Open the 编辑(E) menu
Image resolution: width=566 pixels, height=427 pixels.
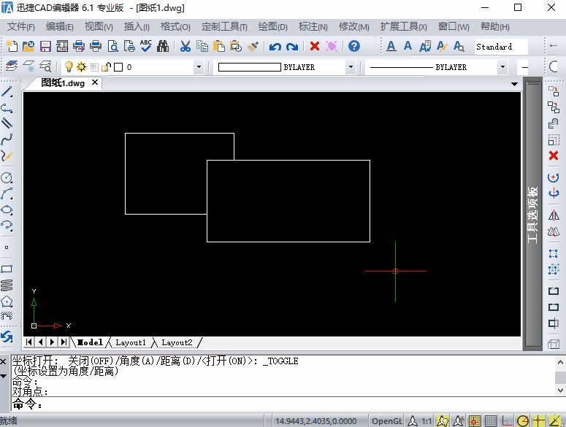(x=60, y=27)
